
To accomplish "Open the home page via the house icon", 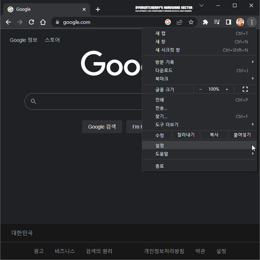I will click(x=43, y=22).
